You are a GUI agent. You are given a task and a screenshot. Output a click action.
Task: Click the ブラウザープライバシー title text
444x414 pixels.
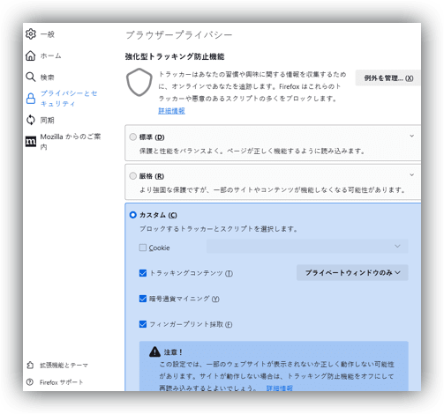(179, 35)
